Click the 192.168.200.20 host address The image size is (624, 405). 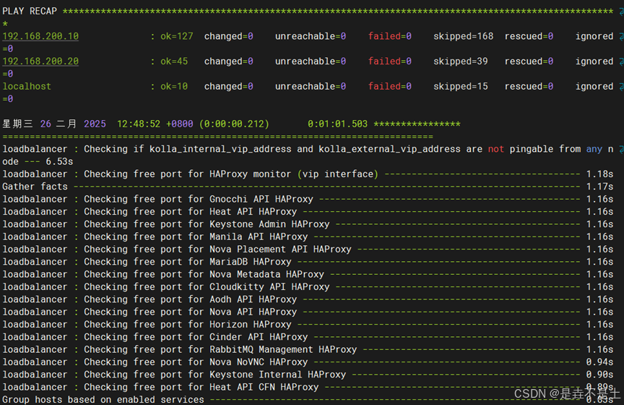[x=40, y=61]
